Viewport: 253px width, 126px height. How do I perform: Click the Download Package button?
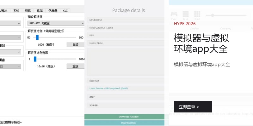click(124, 117)
